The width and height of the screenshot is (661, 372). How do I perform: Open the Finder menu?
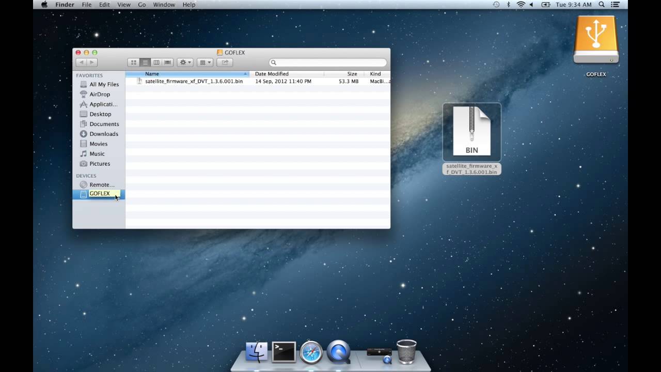65,5
